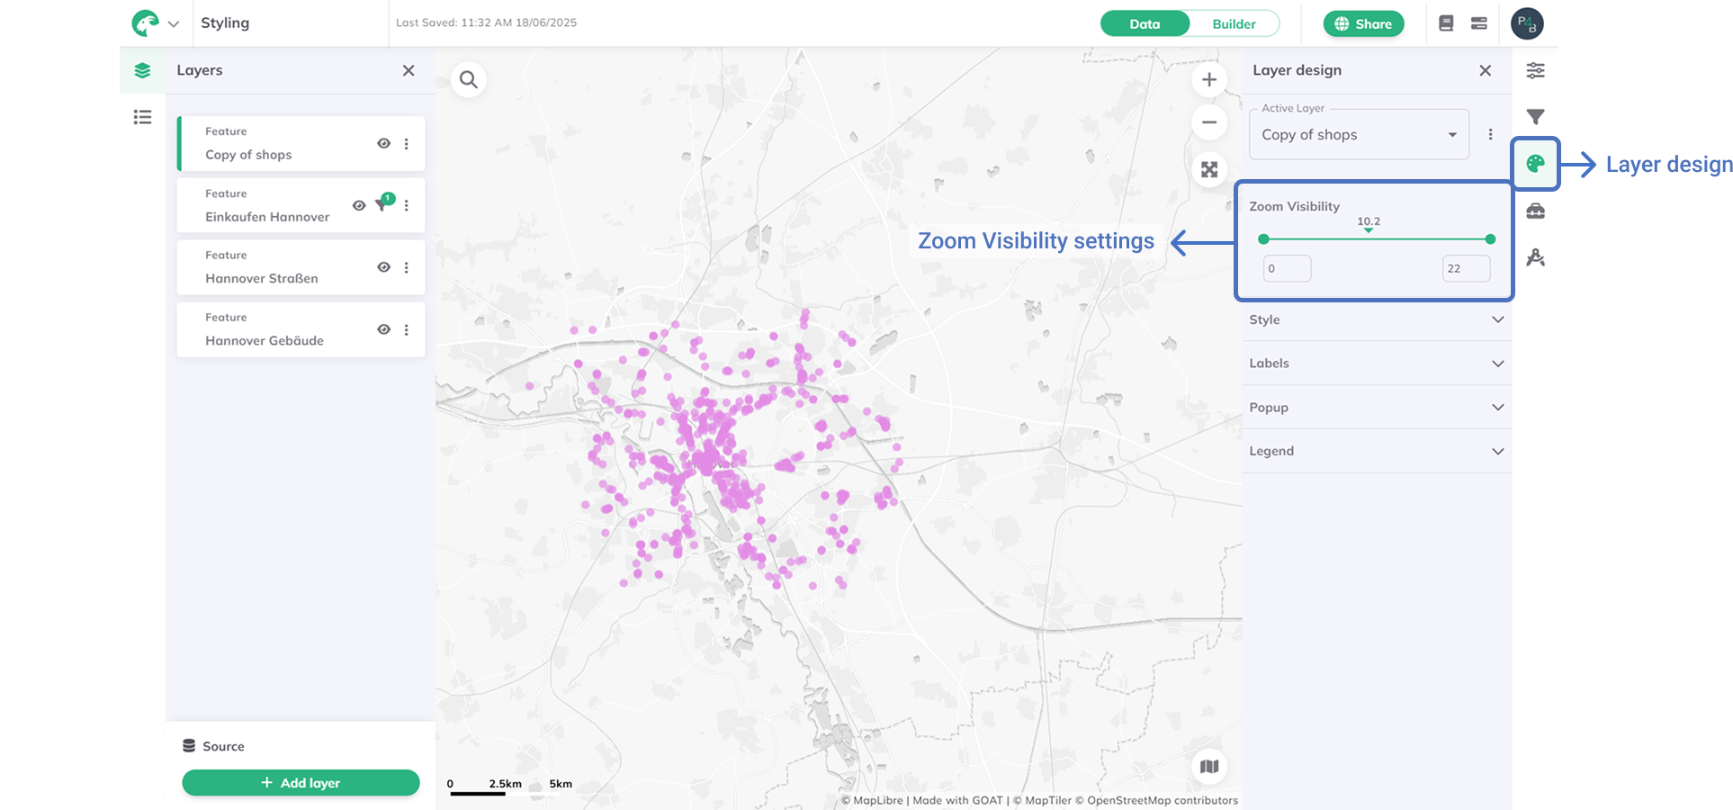Hide the Hannover Gebäude layer
The width and height of the screenshot is (1733, 810).
pos(383,329)
